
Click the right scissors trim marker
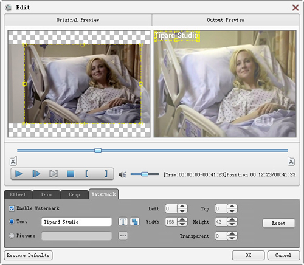[x=291, y=161]
